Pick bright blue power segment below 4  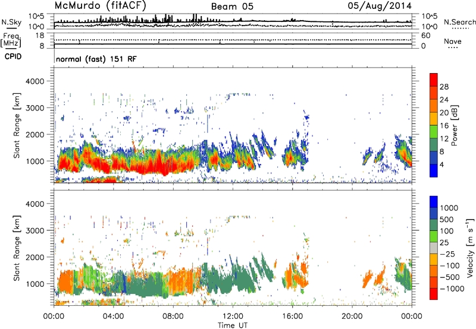434,170
